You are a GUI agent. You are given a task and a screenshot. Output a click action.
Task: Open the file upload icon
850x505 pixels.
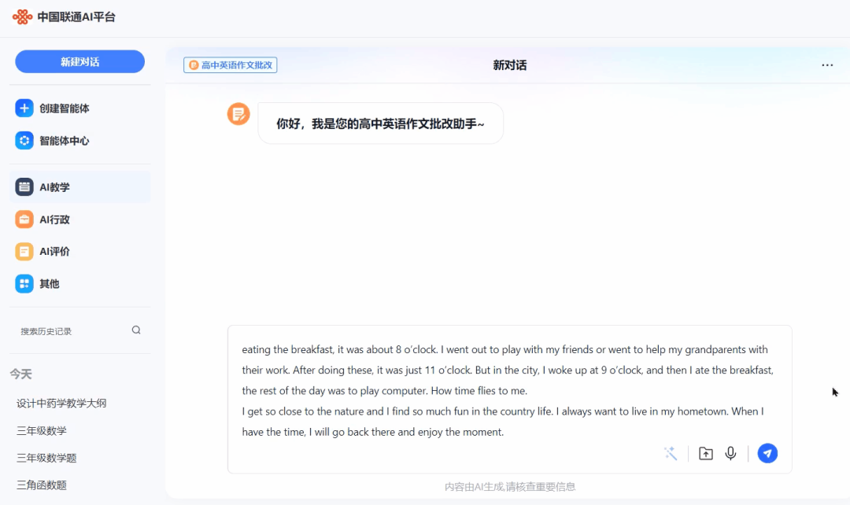pos(705,453)
